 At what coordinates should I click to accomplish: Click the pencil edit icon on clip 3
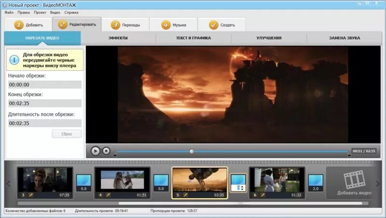tap(31, 195)
